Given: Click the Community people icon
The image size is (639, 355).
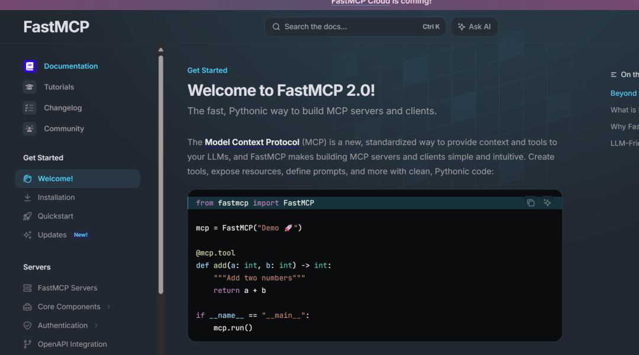Looking at the screenshot, I should [30, 128].
